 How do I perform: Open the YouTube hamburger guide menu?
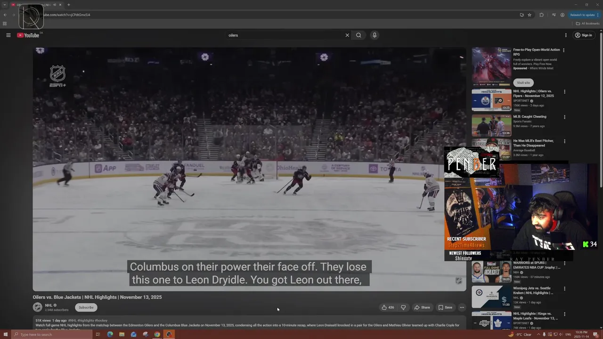click(8, 35)
